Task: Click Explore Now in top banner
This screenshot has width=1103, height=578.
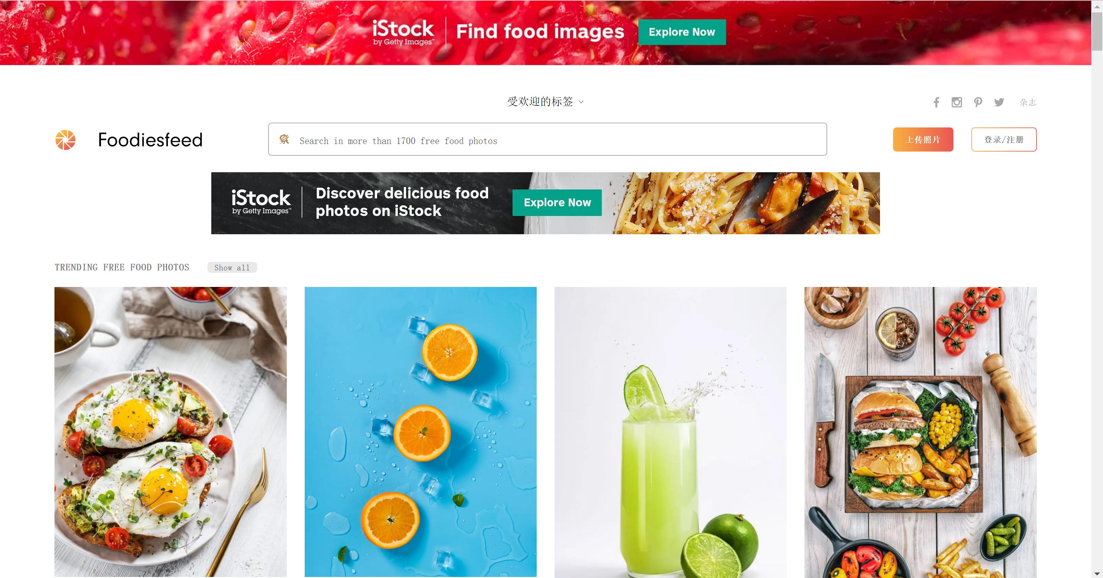Action: click(682, 32)
